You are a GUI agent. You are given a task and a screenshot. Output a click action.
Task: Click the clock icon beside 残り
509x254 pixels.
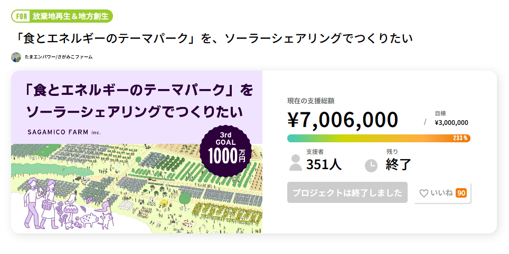coord(371,165)
